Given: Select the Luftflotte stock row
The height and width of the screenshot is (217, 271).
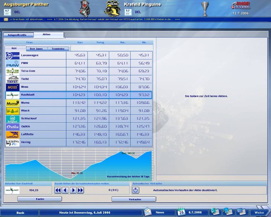Looking at the screenshot, I should point(79,135).
